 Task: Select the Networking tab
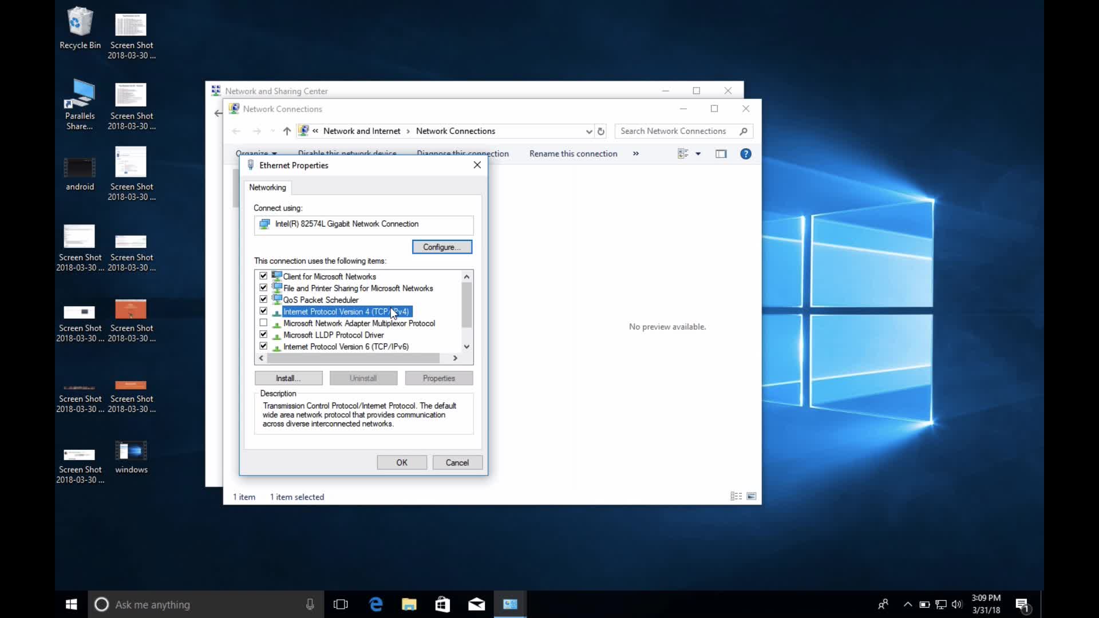[267, 187]
